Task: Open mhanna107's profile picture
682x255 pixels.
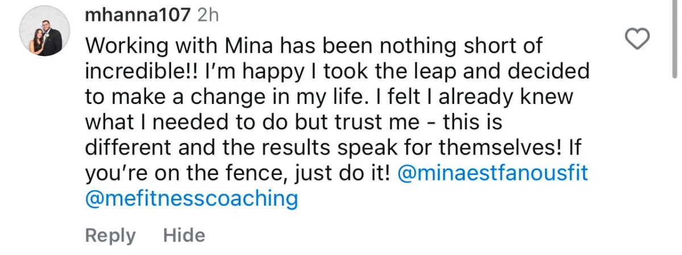Action: pos(45,33)
